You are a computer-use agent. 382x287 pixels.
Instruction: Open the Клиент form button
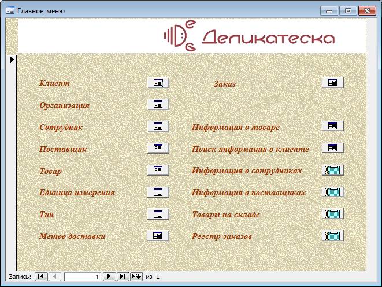coord(158,83)
